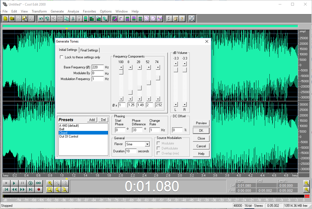The width and height of the screenshot is (312, 209).
Task: Click the Play transport button
Action: point(14,183)
